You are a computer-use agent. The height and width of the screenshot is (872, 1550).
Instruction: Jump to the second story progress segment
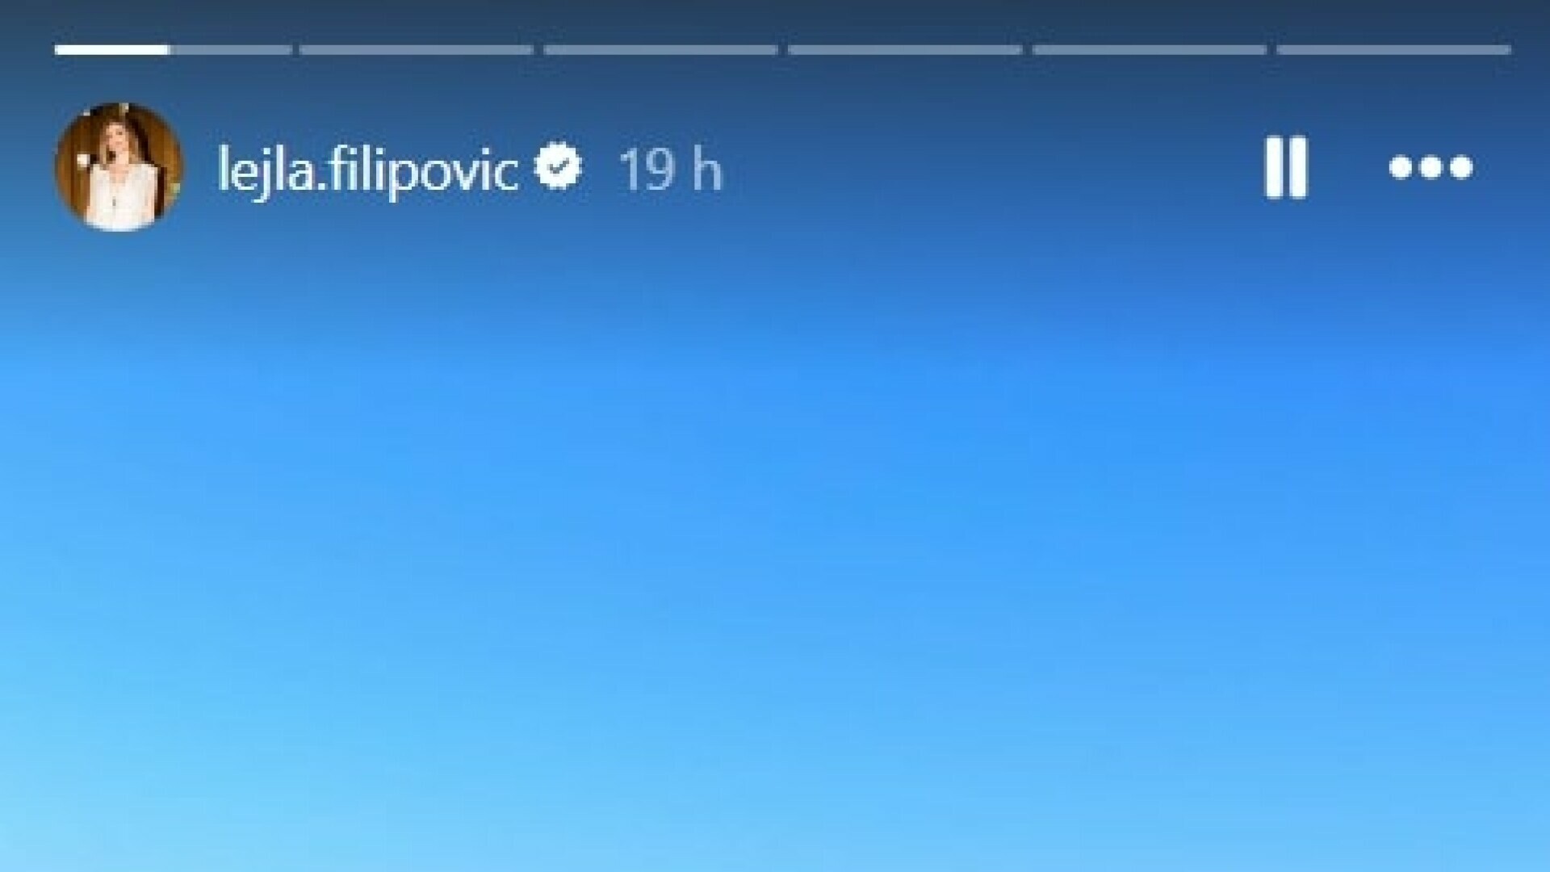click(417, 49)
